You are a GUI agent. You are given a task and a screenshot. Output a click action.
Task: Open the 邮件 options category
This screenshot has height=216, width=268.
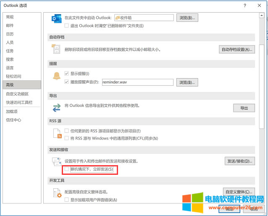point(22,26)
